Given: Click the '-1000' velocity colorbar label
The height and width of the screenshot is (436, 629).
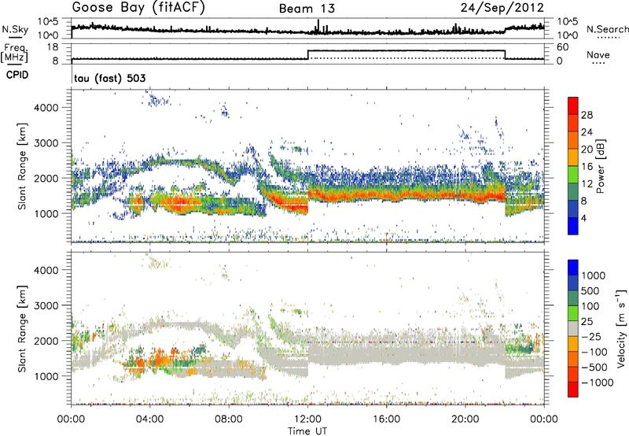Looking at the screenshot, I should coord(597,382).
